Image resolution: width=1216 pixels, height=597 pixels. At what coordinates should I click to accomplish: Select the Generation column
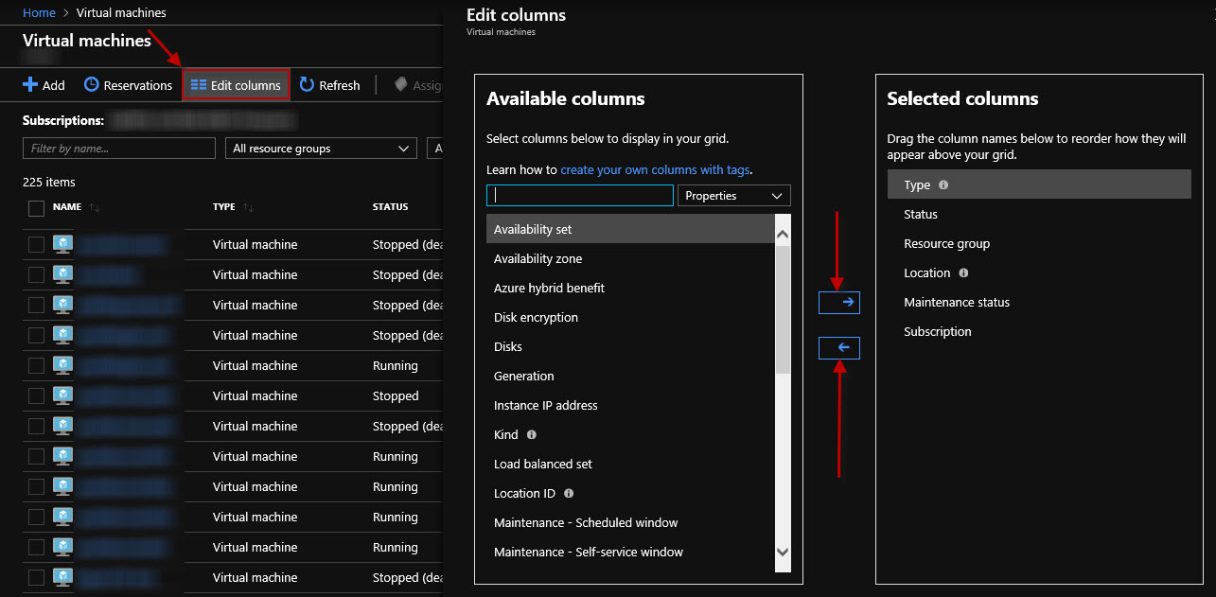point(630,376)
